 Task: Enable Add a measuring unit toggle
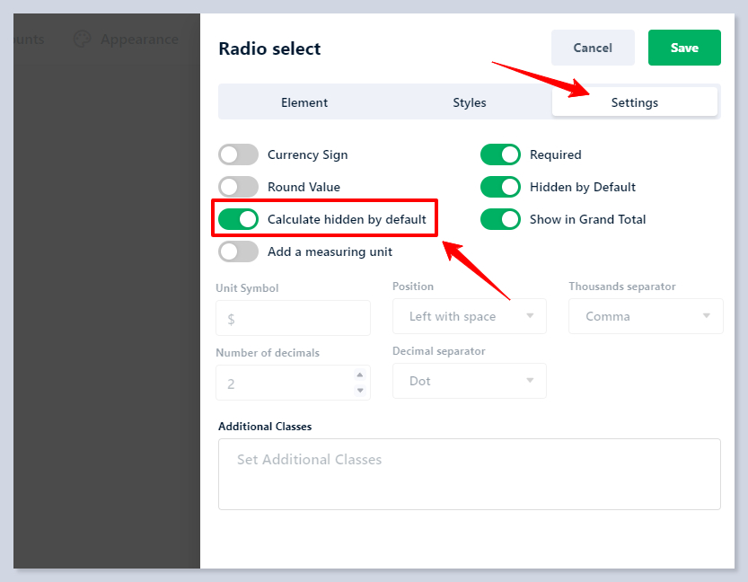point(238,251)
